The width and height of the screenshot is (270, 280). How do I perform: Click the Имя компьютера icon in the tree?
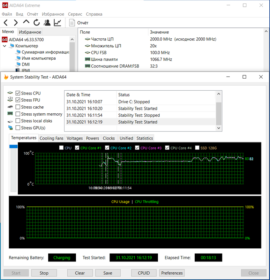point(18,58)
